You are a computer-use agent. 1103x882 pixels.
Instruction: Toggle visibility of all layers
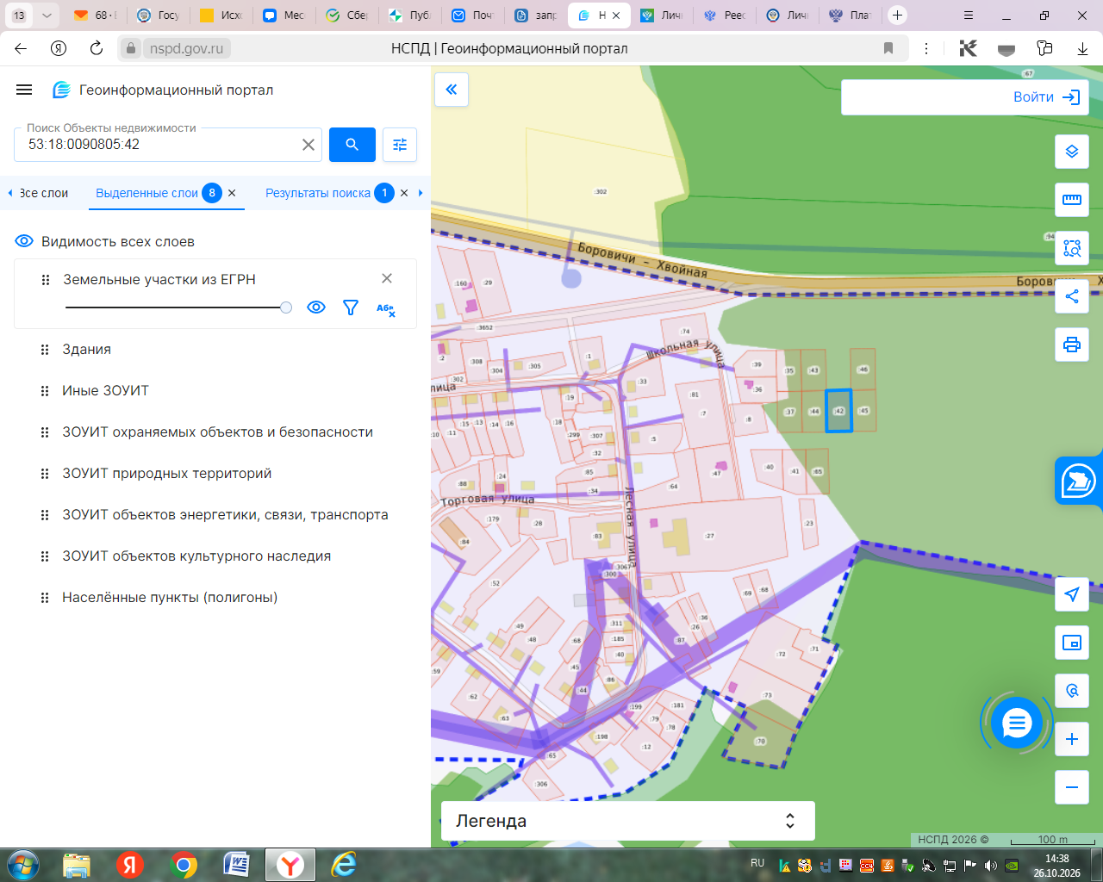pos(24,241)
